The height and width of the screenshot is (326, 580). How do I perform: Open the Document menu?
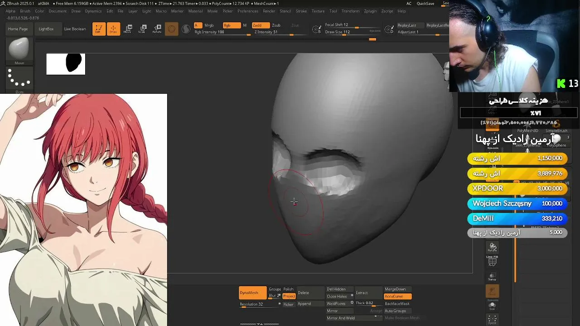(x=58, y=11)
